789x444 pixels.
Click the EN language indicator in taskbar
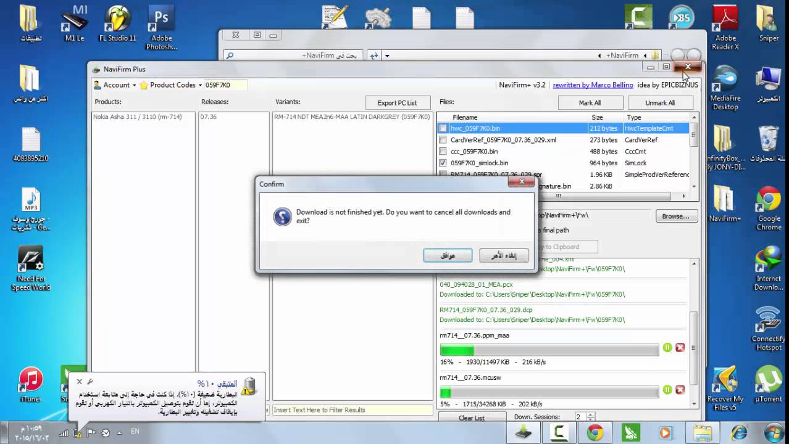click(x=135, y=432)
